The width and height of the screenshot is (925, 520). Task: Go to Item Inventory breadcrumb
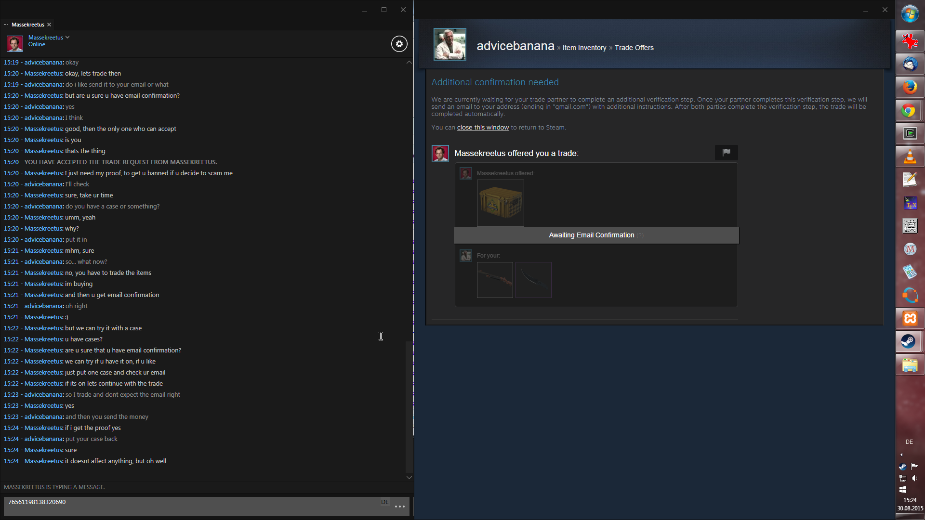click(584, 48)
